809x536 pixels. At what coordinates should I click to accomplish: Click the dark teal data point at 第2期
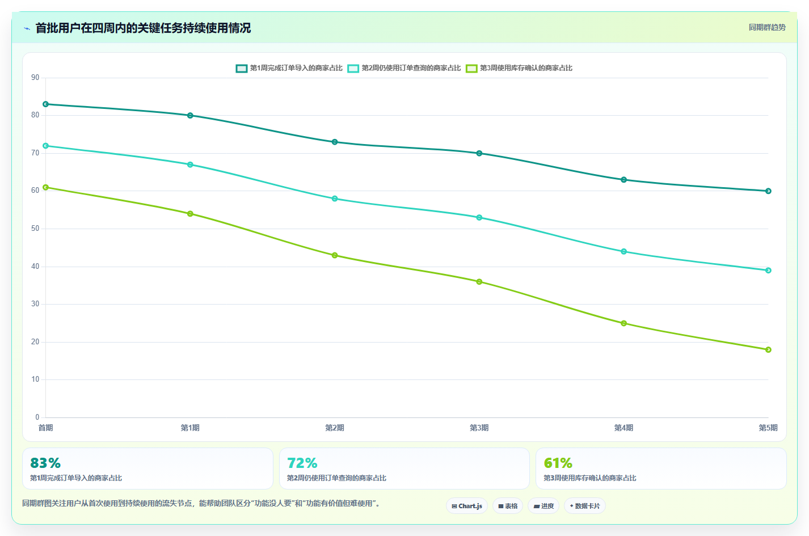[x=335, y=142]
